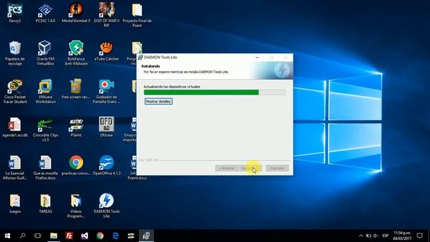Open the Proyecto Final de Pseint folder
Viewport: 430px width, 242px height.
tap(137, 15)
